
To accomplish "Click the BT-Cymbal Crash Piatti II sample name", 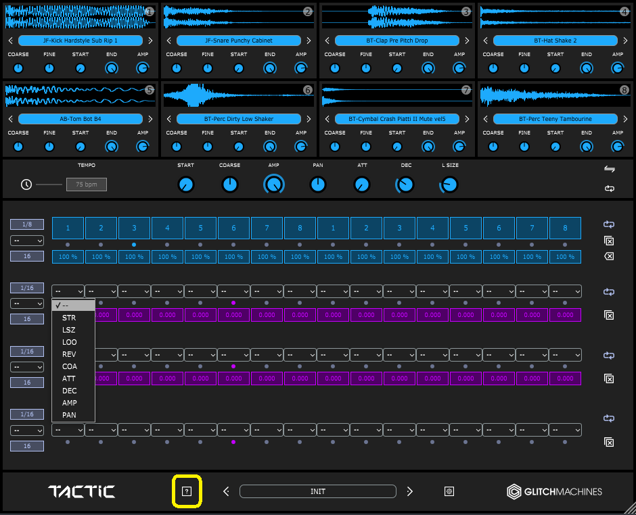I will click(397, 119).
